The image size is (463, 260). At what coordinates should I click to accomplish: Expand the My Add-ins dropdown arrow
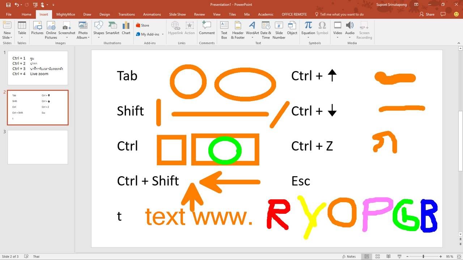163,35
